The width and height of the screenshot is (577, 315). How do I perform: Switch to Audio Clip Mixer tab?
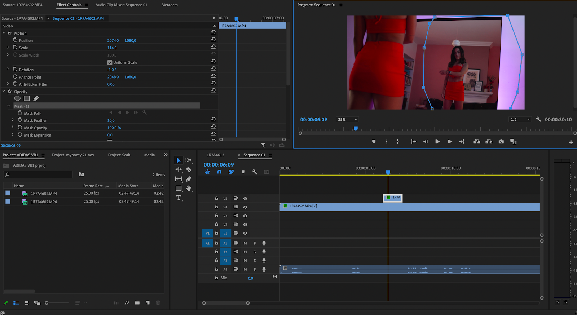pyautogui.click(x=121, y=5)
